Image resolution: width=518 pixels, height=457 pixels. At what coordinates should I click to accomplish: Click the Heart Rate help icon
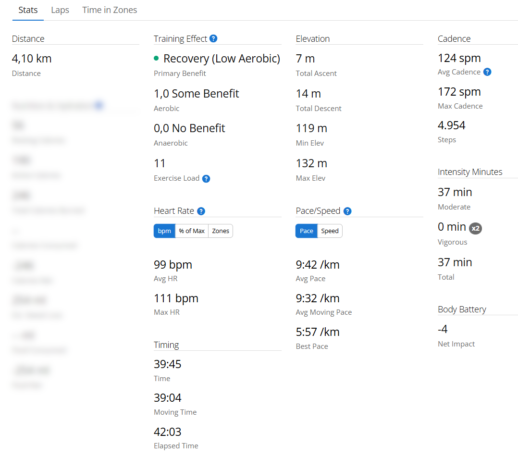(x=201, y=211)
